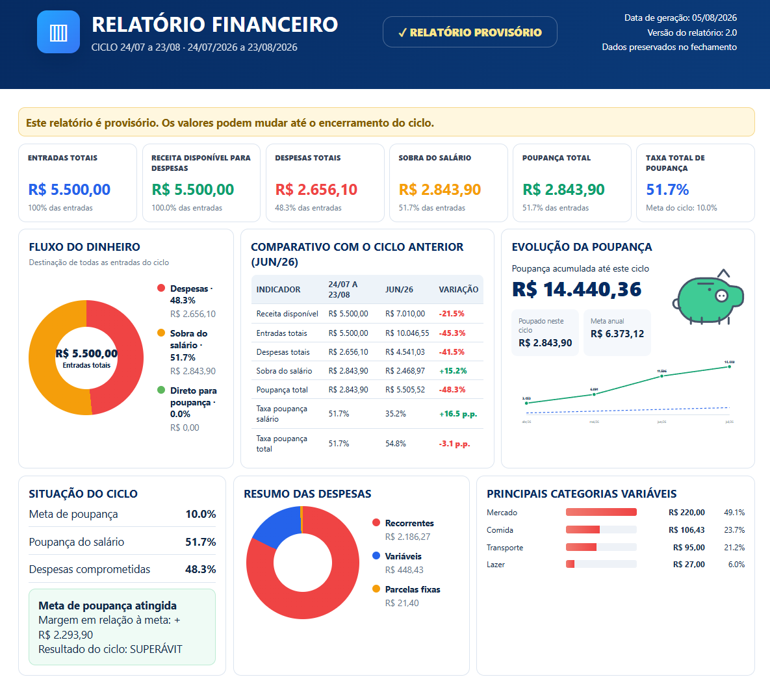This screenshot has width=770, height=677.
Task: Click the Lazer 6.0% percentage
Action: click(737, 565)
